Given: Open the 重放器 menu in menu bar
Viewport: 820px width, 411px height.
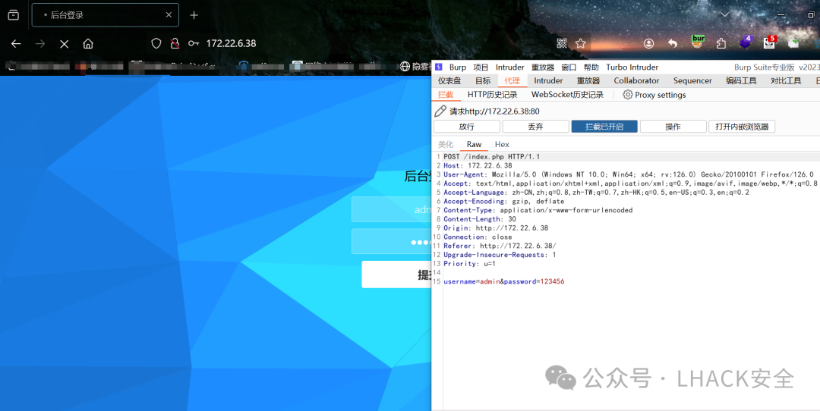Looking at the screenshot, I should click(543, 67).
